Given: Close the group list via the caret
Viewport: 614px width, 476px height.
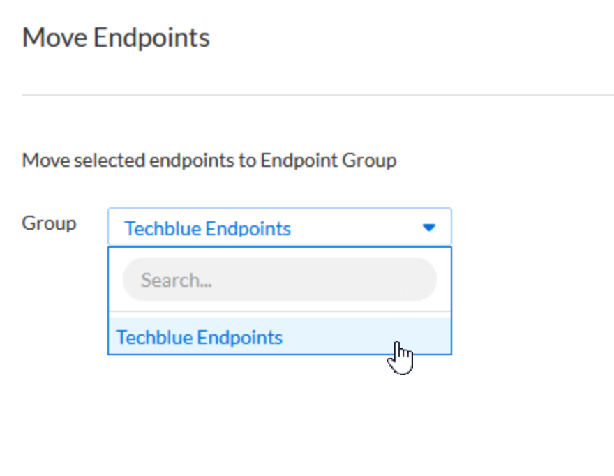Looking at the screenshot, I should point(429,228).
